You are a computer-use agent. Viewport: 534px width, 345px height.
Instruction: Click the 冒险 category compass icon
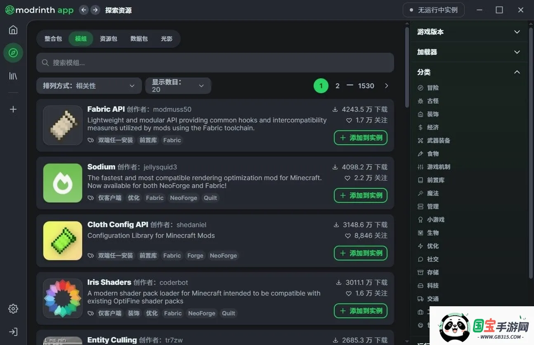coord(421,88)
